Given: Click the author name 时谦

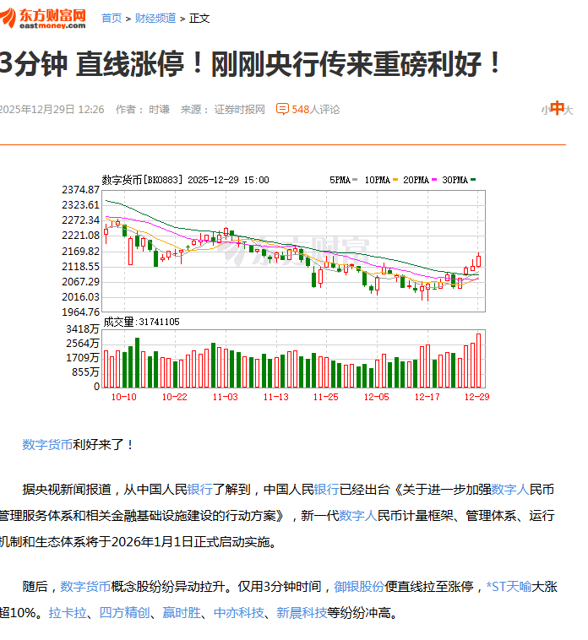Looking at the screenshot, I should pyautogui.click(x=159, y=110).
